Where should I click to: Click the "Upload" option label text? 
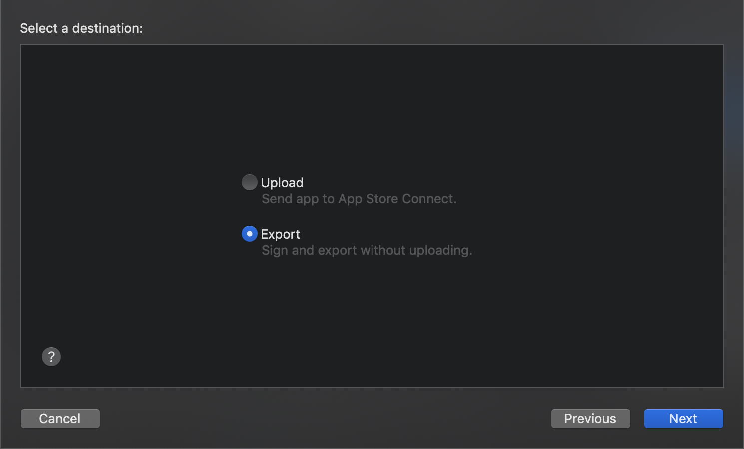click(282, 183)
